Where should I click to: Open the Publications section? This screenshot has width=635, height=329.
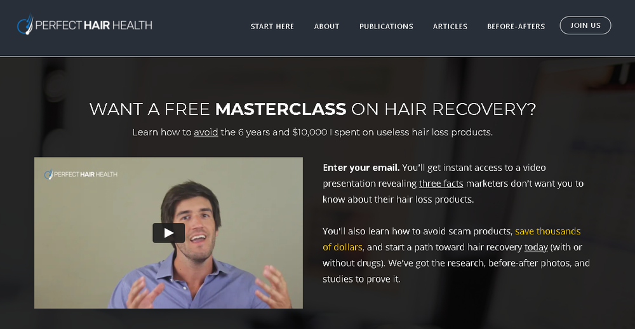[386, 26]
